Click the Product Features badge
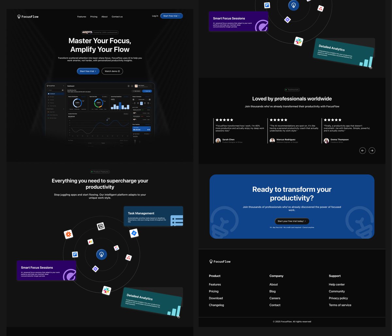392x336 pixels. (x=100, y=172)
